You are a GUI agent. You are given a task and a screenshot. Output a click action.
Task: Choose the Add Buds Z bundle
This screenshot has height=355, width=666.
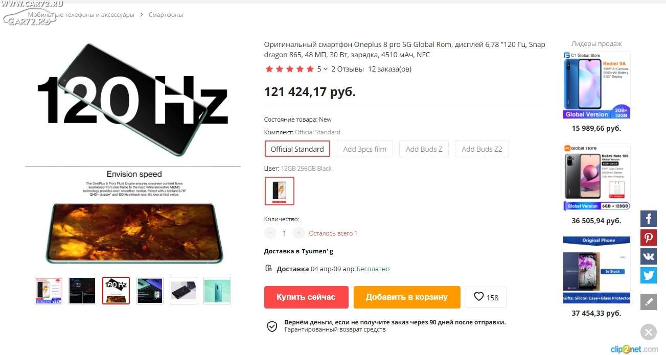424,149
